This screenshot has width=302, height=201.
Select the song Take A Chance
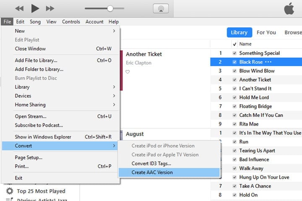[x=255, y=186]
